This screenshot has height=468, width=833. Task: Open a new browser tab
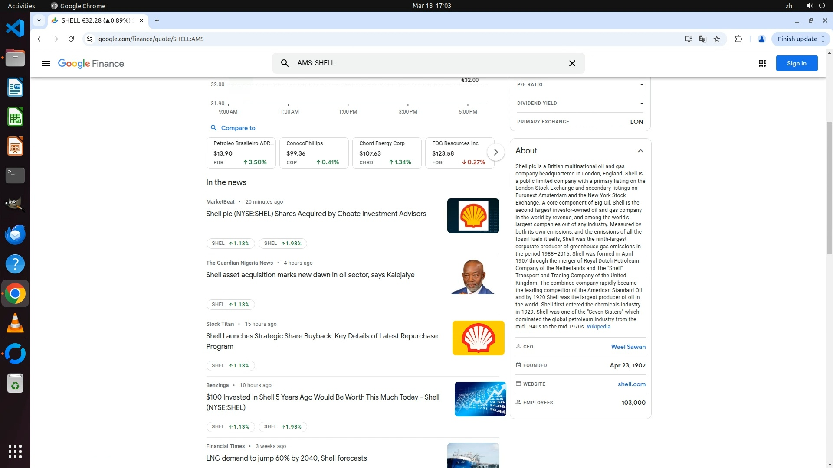[157, 20]
